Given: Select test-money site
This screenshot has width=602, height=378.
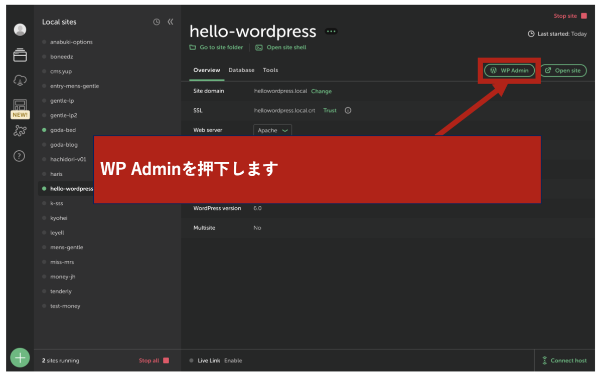Looking at the screenshot, I should 65,306.
